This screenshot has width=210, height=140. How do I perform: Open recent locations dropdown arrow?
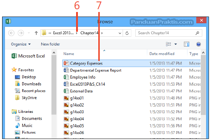point(29,33)
